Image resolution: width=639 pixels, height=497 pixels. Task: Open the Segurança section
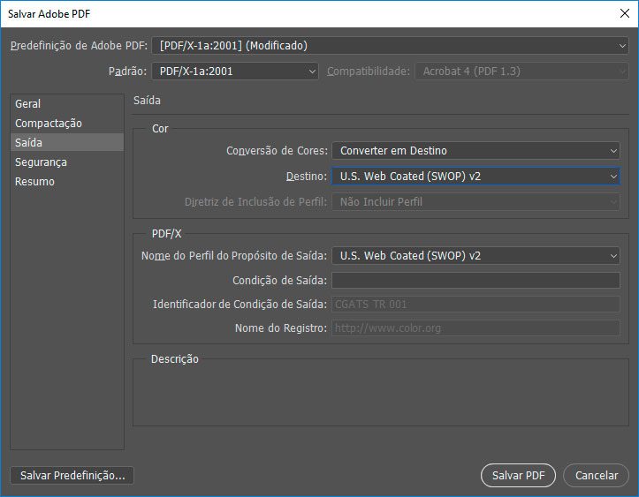pyautogui.click(x=41, y=162)
